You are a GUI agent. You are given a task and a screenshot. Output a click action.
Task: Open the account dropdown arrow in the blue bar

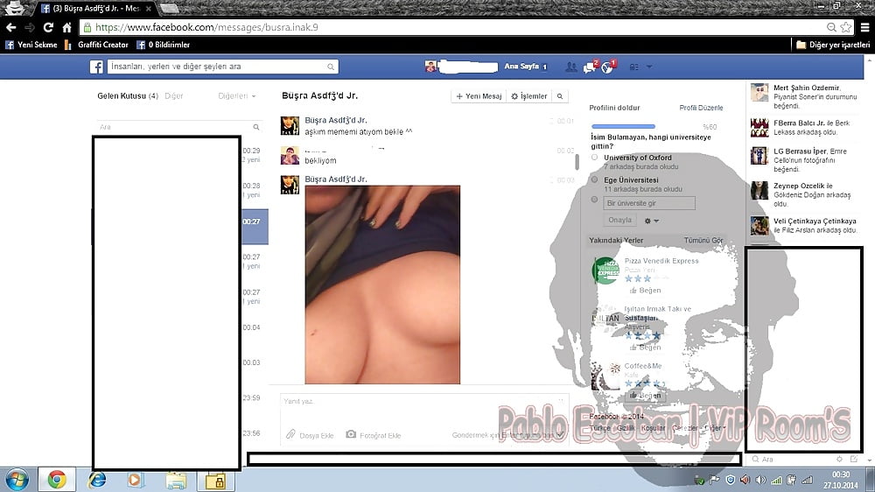tap(649, 67)
